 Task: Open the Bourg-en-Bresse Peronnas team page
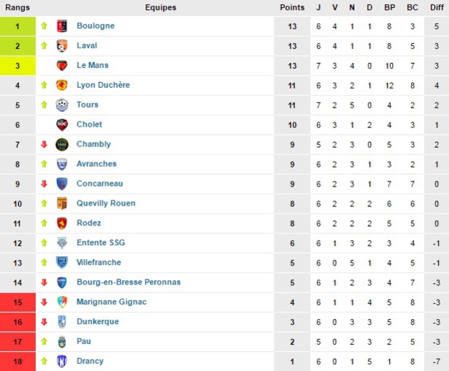coord(128,282)
